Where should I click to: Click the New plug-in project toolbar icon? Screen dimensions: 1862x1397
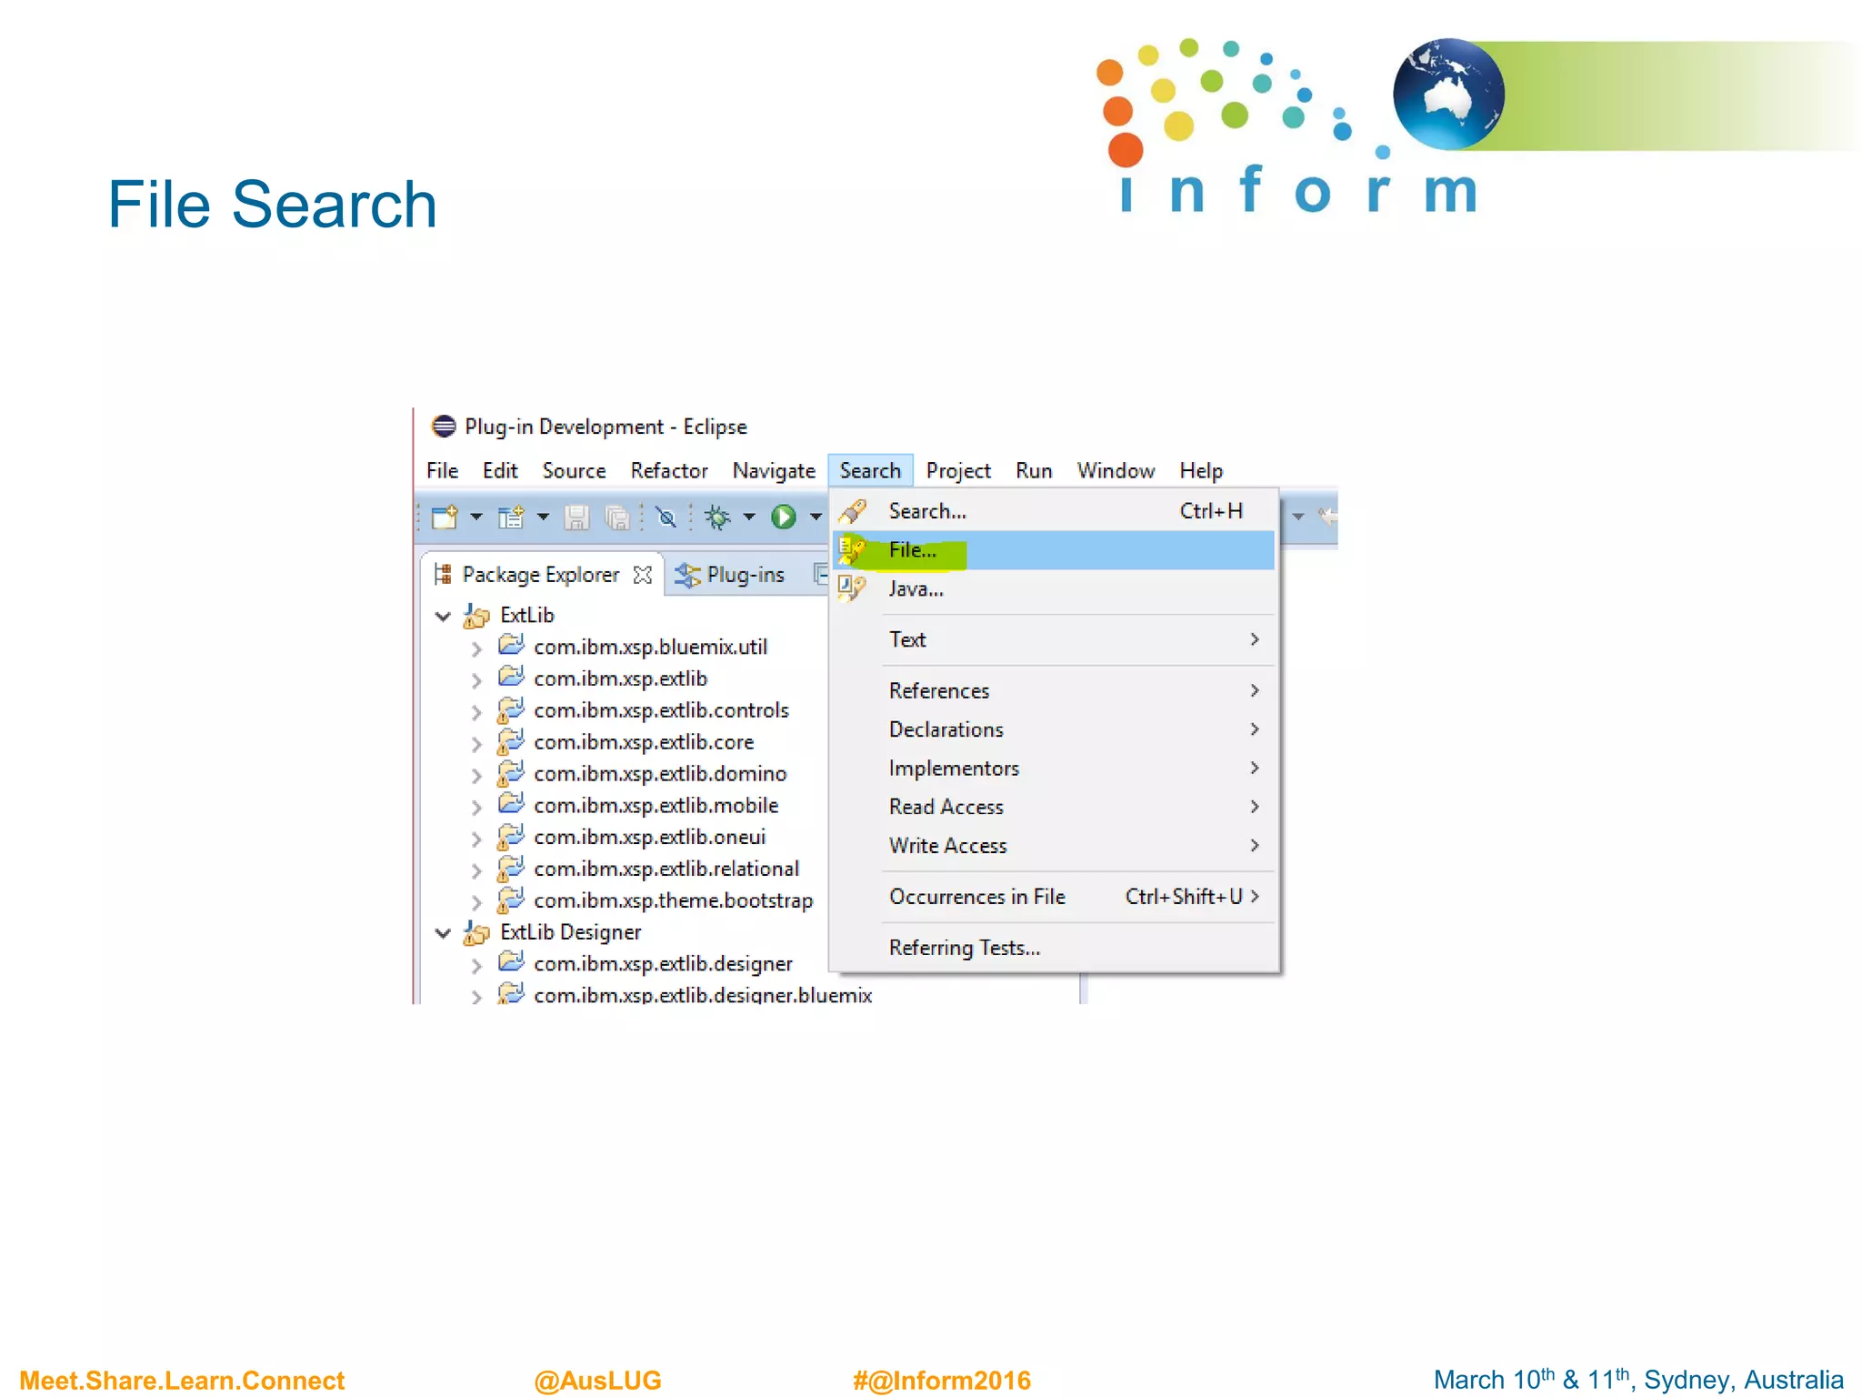(x=511, y=518)
